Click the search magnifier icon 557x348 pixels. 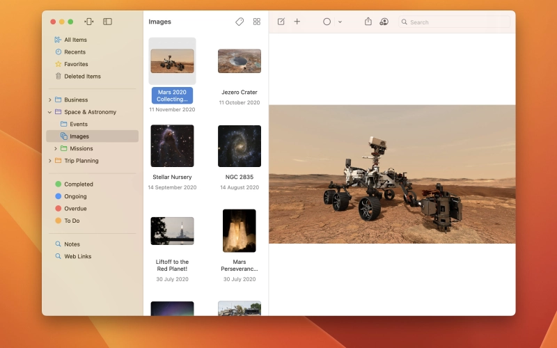point(405,22)
